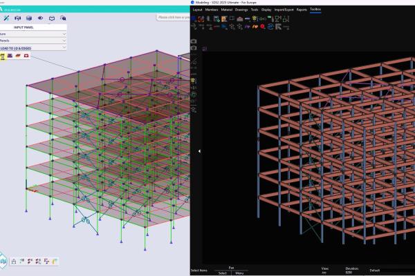Select the first load icon under Load to 1D & Edges
Screen dimensions: 415x276
click(x=3, y=55)
